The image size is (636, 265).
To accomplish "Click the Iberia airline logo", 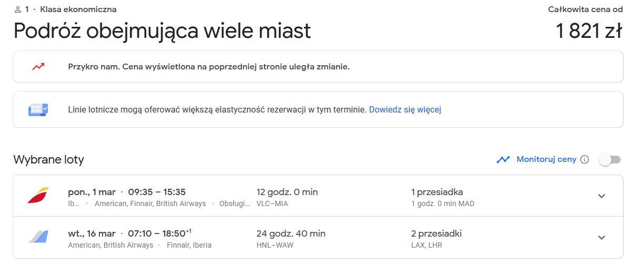I will point(38,195).
